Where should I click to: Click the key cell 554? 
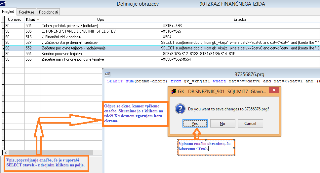point(33,54)
